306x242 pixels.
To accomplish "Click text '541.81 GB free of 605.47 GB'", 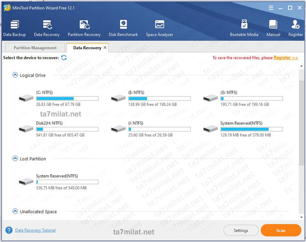I will (x=60, y=135).
